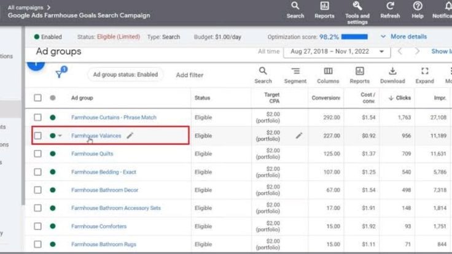
Task: Toggle the select-all checkbox in table header
Action: click(x=38, y=98)
